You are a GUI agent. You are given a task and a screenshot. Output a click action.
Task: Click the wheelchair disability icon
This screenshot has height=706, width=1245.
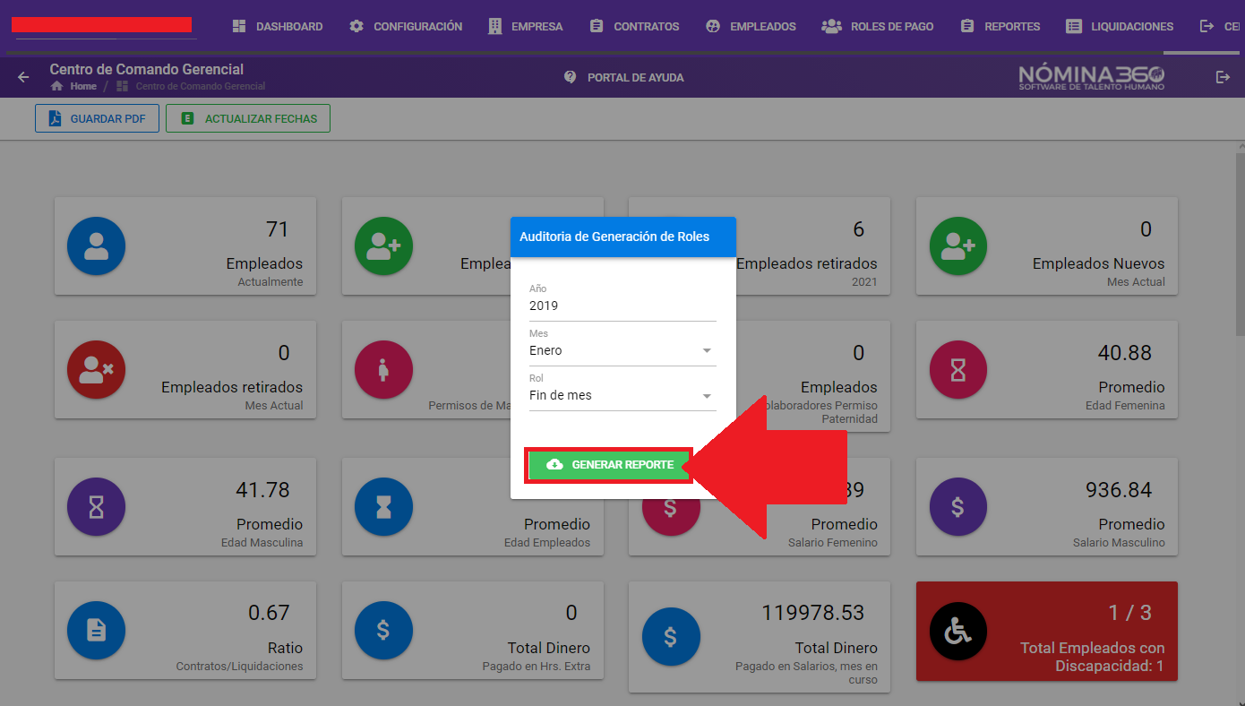[x=958, y=631]
